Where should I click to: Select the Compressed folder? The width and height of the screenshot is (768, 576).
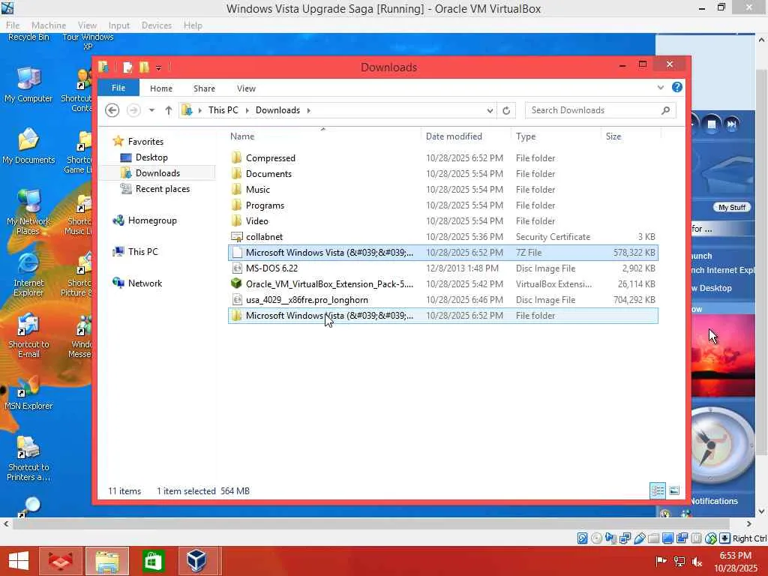coord(442,158)
